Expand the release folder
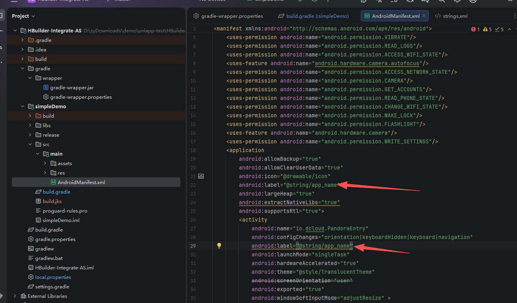The width and height of the screenshot is (517, 303). [30, 135]
